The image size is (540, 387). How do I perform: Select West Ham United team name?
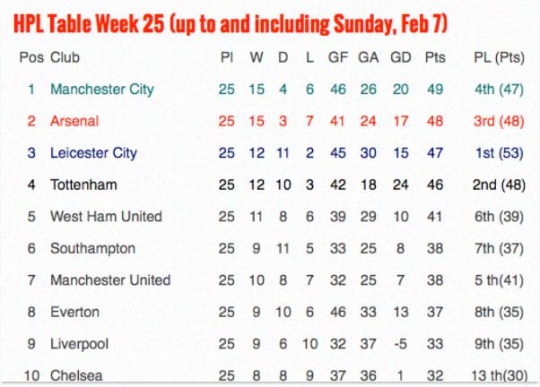pos(106,217)
